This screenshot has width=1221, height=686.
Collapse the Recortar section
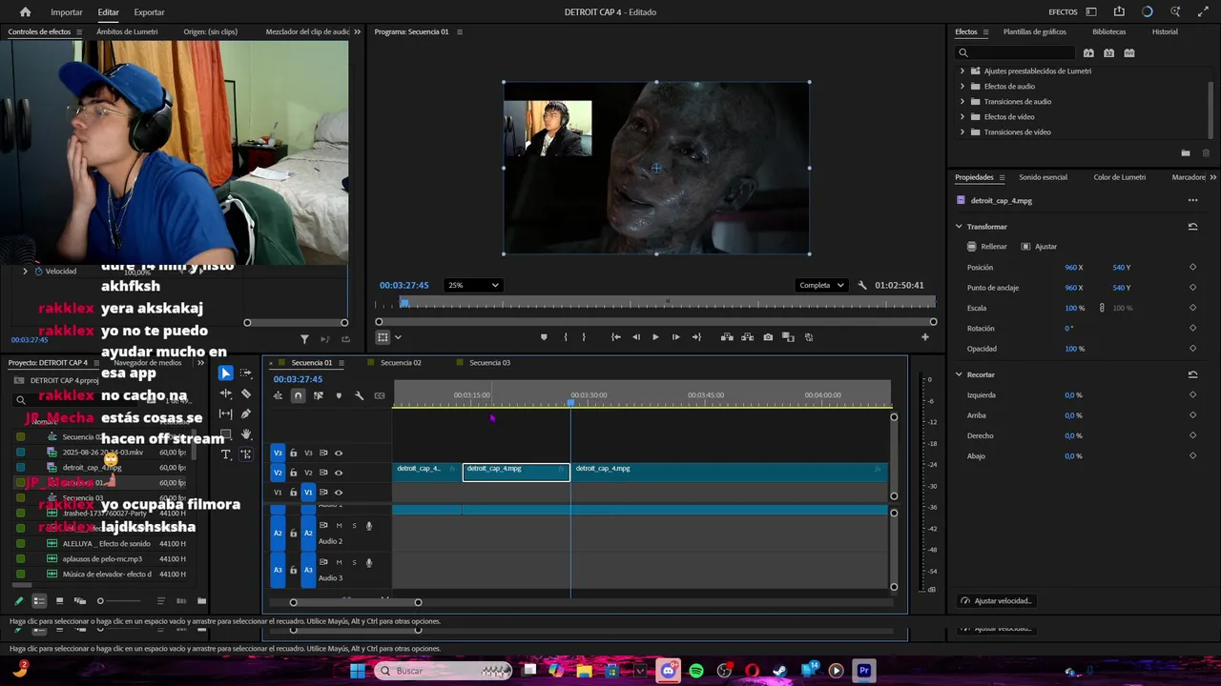[x=959, y=374]
